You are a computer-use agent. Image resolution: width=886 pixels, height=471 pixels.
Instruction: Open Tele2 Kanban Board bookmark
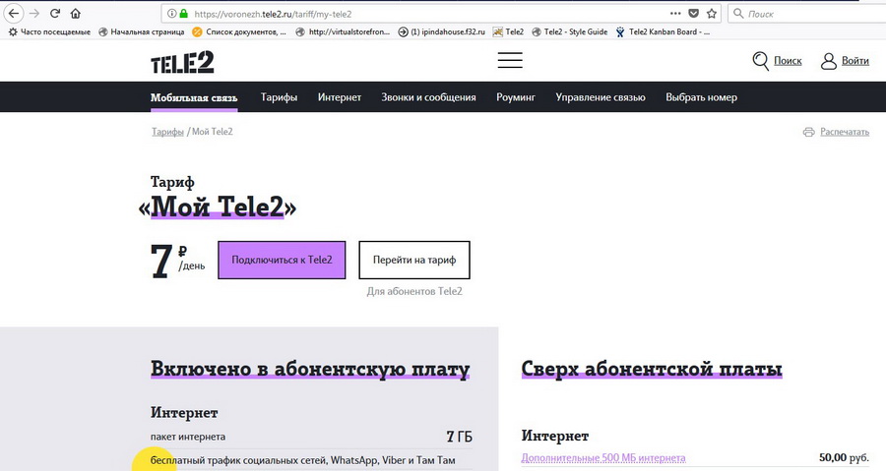(663, 32)
